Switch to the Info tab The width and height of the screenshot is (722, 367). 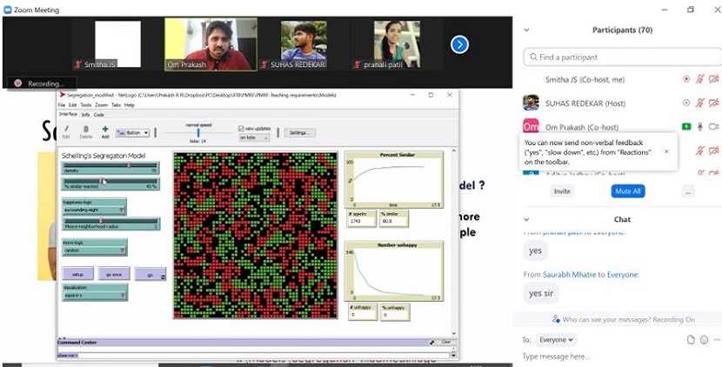click(85, 115)
